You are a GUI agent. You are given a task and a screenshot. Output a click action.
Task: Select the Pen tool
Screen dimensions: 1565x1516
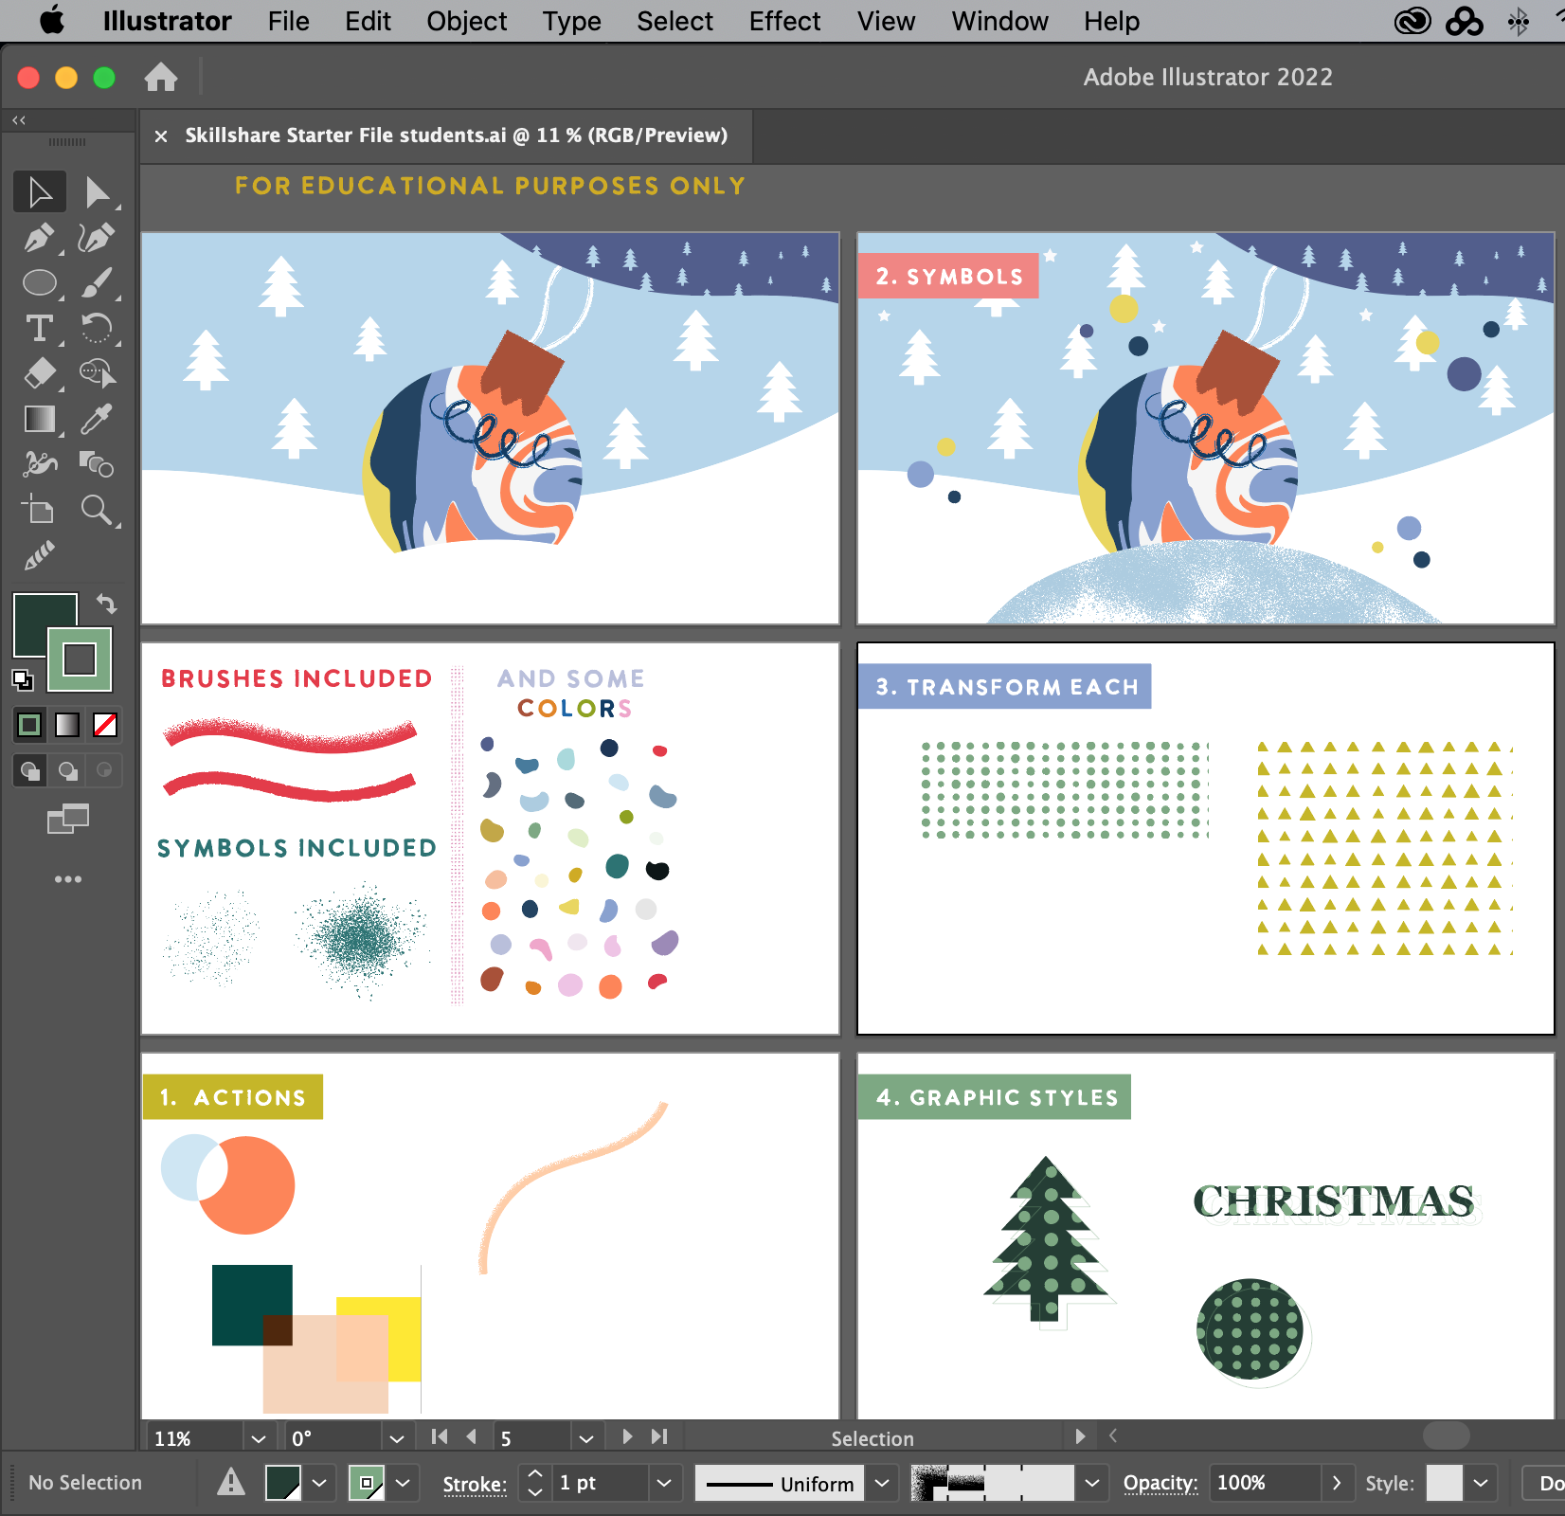(40, 238)
